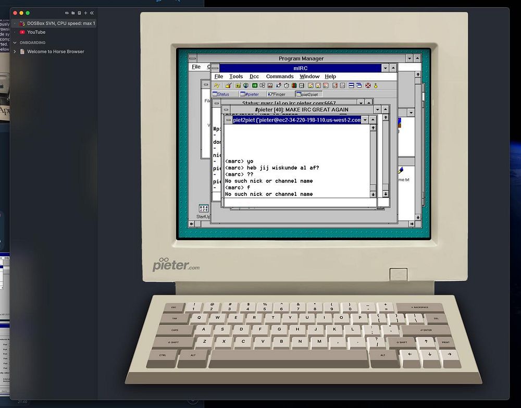Viewport: 521px width, 408px height.
Task: Click the globe icon in mIRC toolbar
Action: pos(246,85)
